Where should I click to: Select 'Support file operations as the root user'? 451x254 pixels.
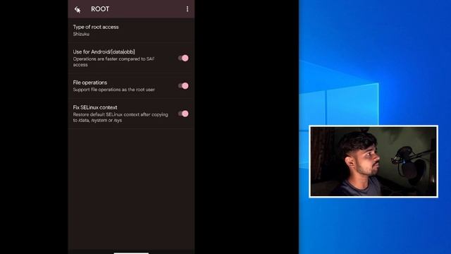[x=114, y=90]
